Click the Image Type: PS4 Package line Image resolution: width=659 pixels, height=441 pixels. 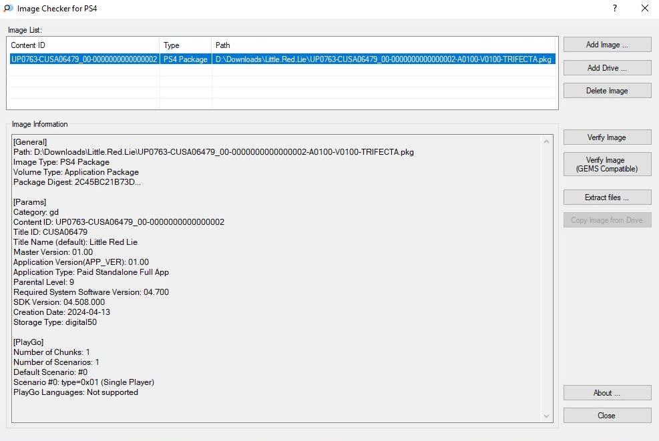pyautogui.click(x=61, y=162)
